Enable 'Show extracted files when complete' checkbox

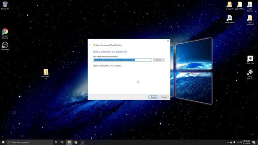[94, 66]
